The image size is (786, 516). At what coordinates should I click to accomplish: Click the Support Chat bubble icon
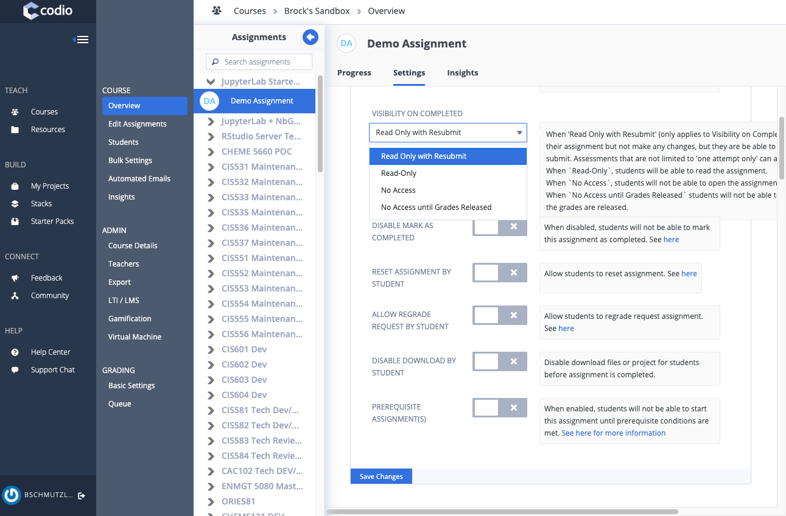pos(15,370)
